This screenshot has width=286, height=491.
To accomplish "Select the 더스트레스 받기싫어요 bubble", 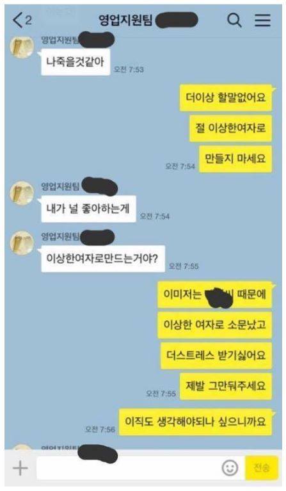I will coord(216,355).
